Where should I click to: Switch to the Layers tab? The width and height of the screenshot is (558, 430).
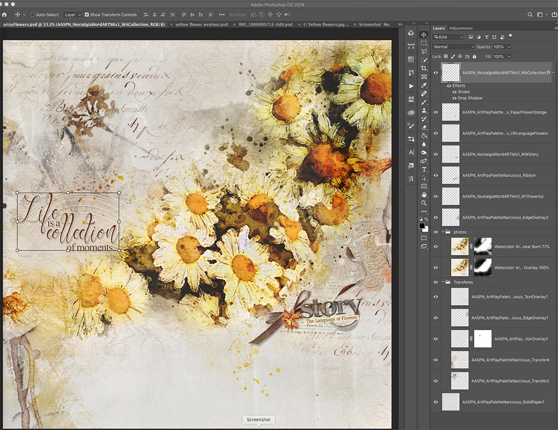[x=439, y=28]
